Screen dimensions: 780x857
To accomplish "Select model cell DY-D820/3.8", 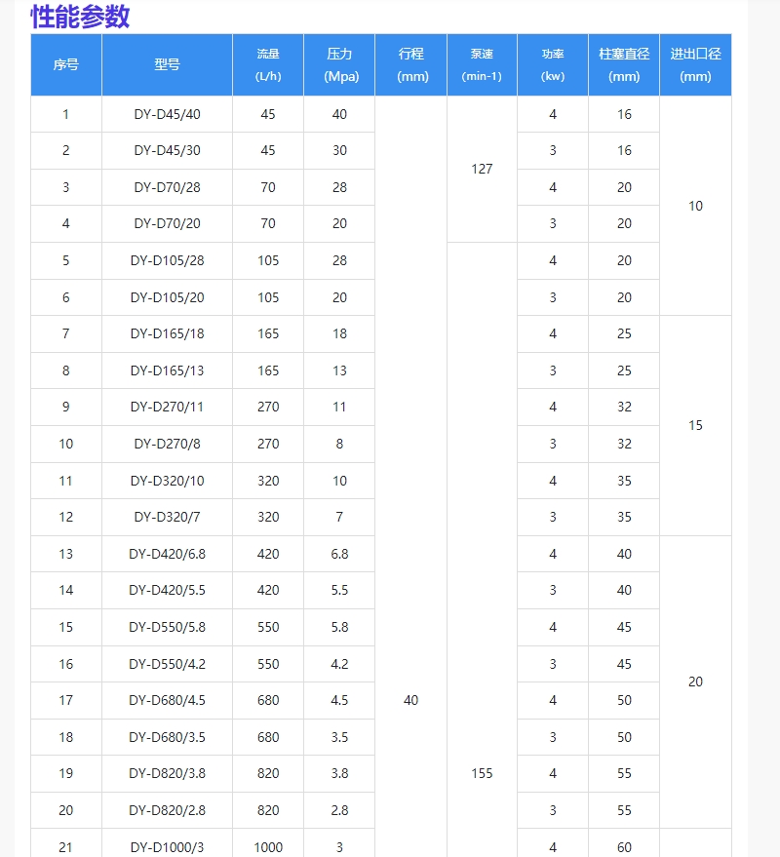I will coord(168,773).
